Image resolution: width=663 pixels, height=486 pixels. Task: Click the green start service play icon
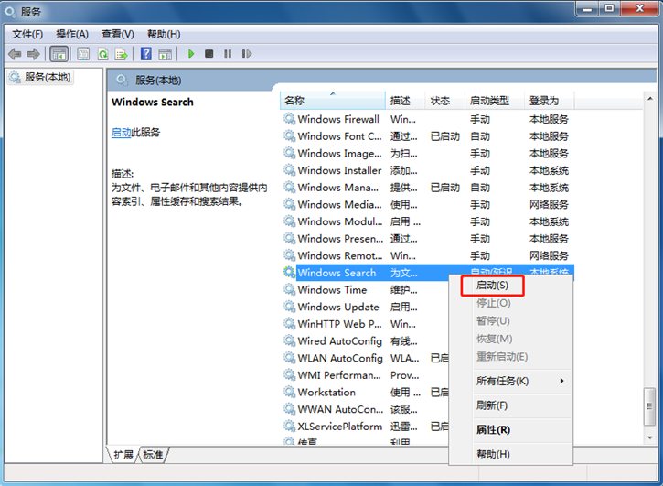191,54
